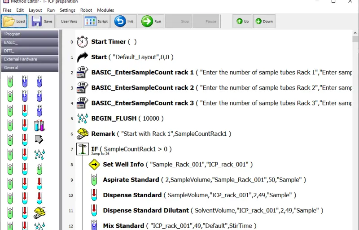Expand the External Hardware group

tap(30, 59)
